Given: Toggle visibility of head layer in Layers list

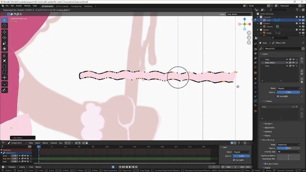Looking at the screenshot, I should click(x=293, y=59).
